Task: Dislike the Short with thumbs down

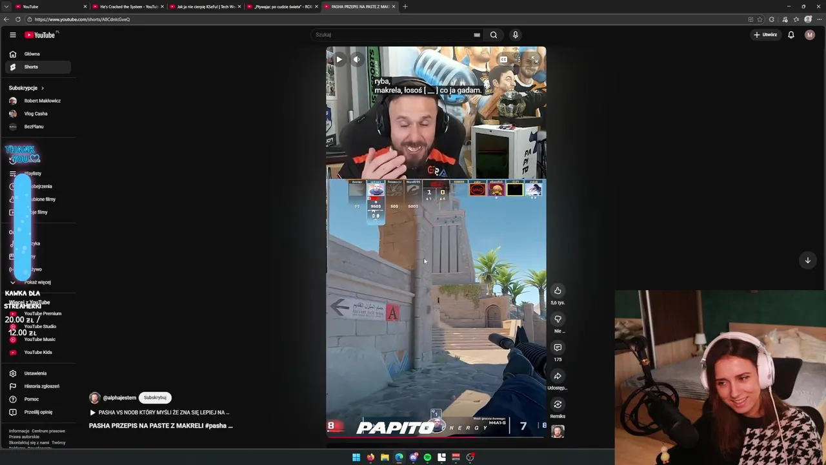Action: (558, 319)
